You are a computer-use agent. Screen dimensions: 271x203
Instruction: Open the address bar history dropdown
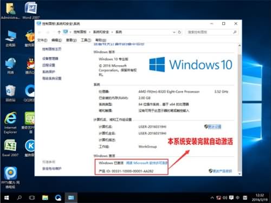(174, 32)
